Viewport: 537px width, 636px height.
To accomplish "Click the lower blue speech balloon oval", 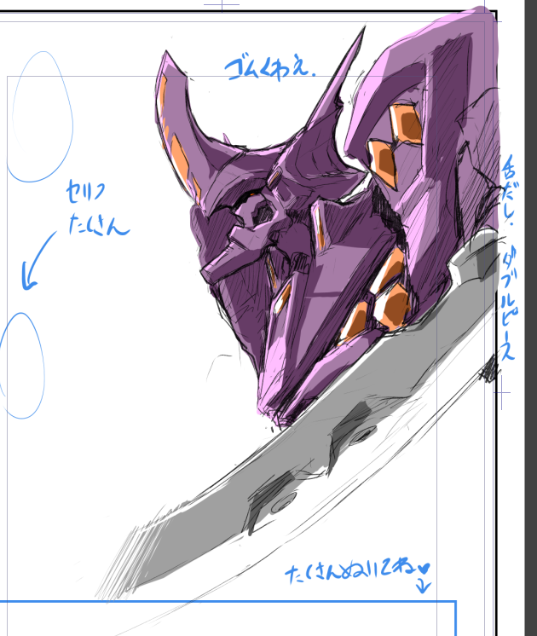I will pyautogui.click(x=21, y=366).
